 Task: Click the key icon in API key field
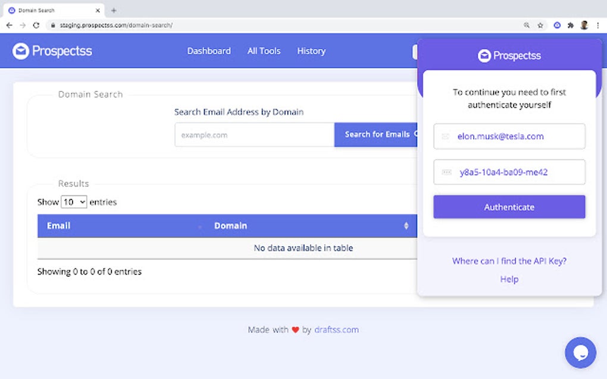point(446,172)
